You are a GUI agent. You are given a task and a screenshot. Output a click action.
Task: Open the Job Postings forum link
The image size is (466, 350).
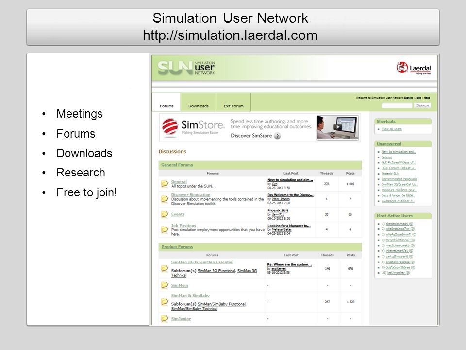[183, 225]
